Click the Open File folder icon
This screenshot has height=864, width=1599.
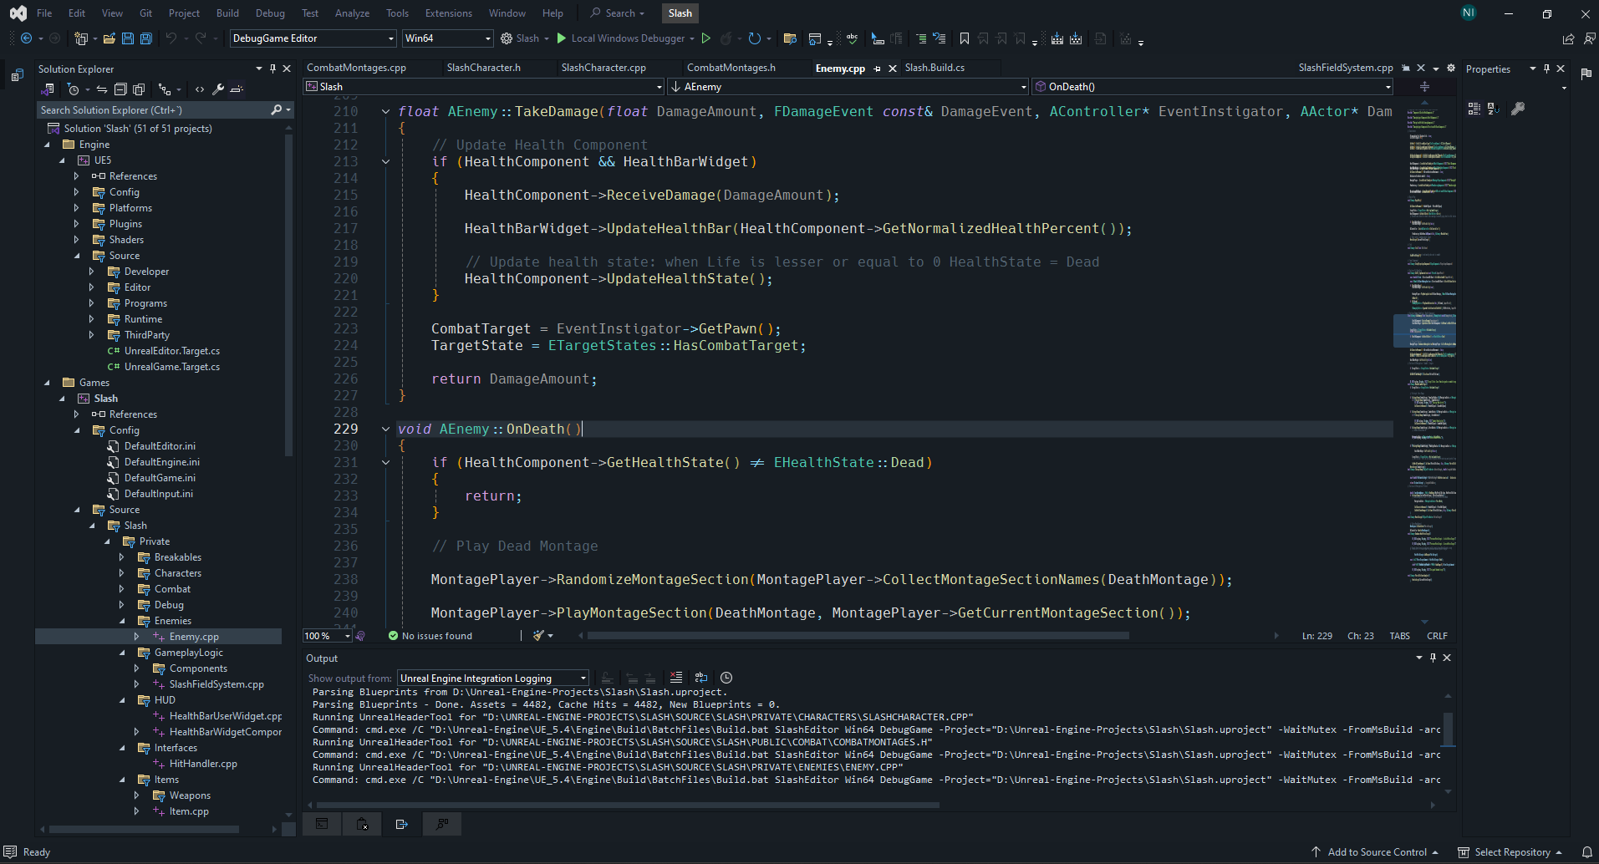point(109,38)
